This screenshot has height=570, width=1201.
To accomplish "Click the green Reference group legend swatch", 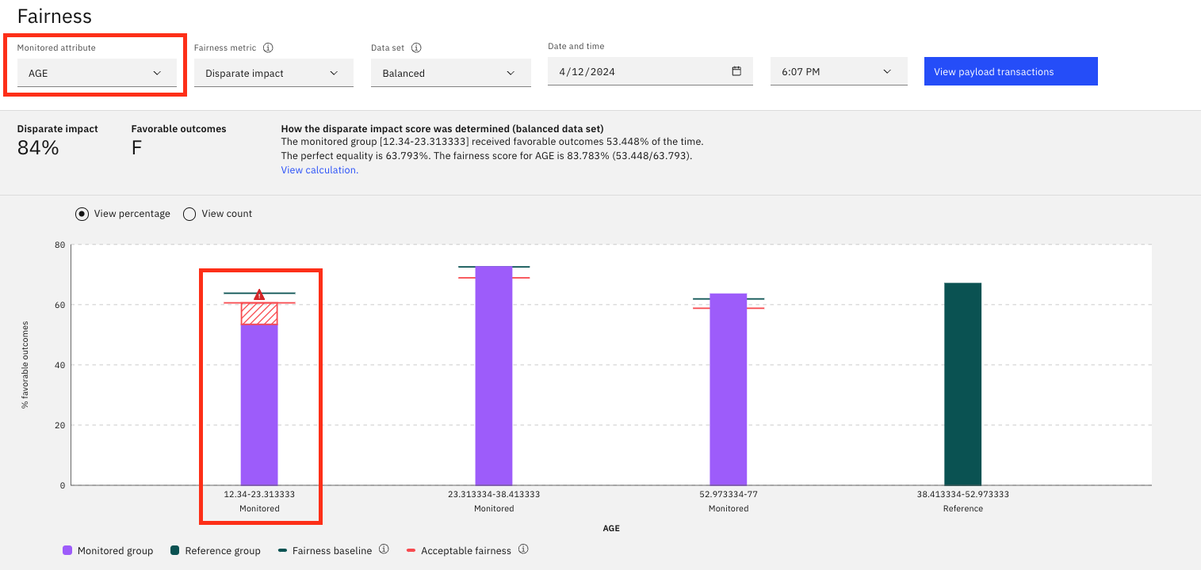I will point(174,550).
